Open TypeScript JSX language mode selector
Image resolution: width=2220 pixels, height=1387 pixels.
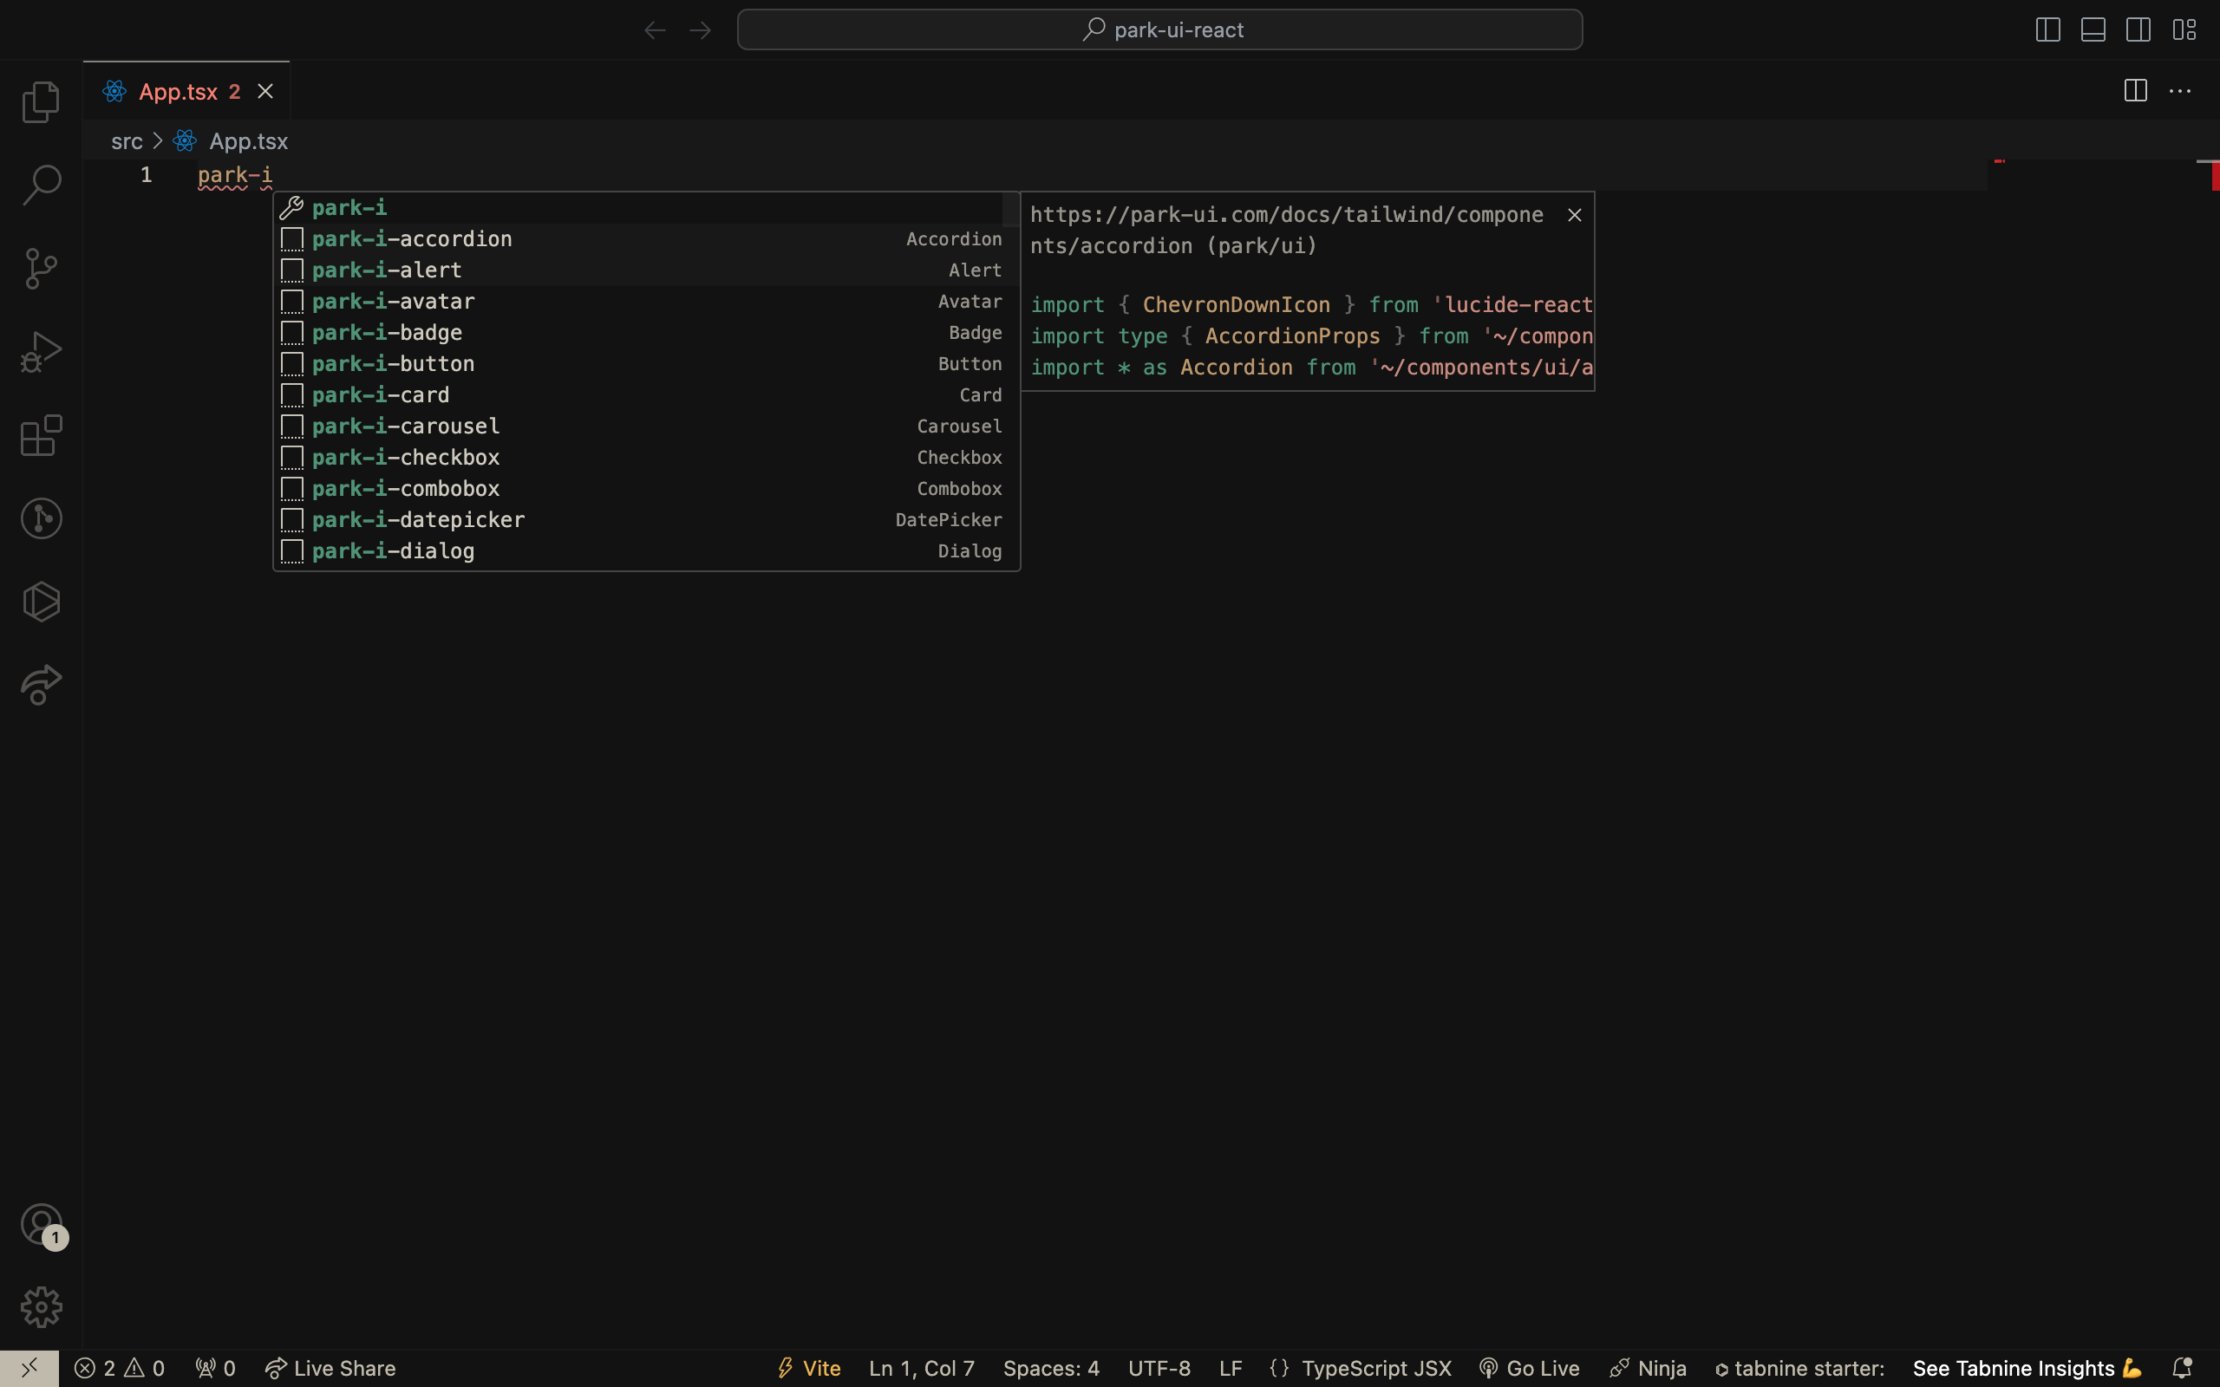point(1375,1368)
